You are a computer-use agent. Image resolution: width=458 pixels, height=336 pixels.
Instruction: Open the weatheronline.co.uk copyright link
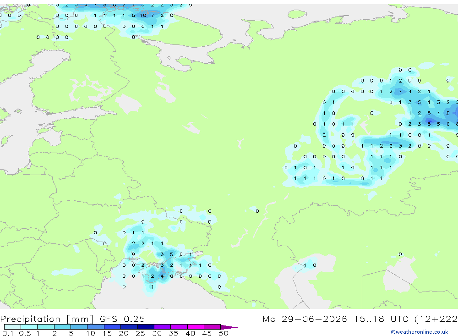tap(420, 332)
